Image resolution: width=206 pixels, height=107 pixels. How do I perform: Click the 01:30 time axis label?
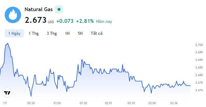click(x=83, y=103)
